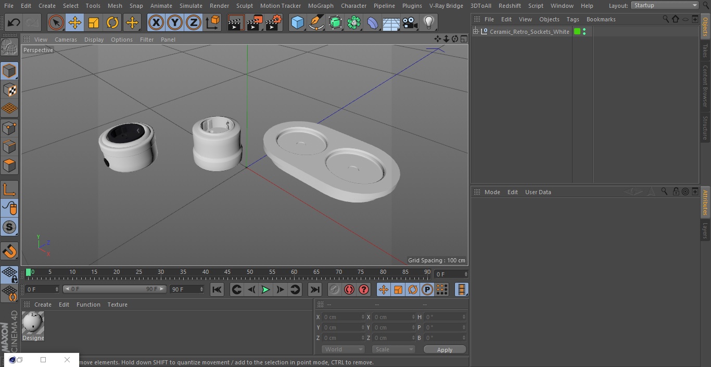Open the Simulate menu
This screenshot has height=367, width=711.
(x=191, y=6)
